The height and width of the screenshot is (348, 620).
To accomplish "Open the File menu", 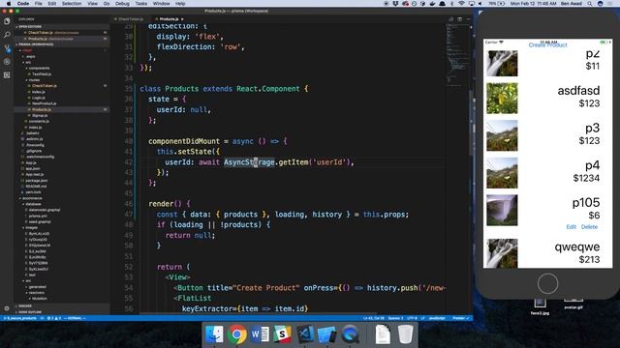I will (x=38, y=4).
